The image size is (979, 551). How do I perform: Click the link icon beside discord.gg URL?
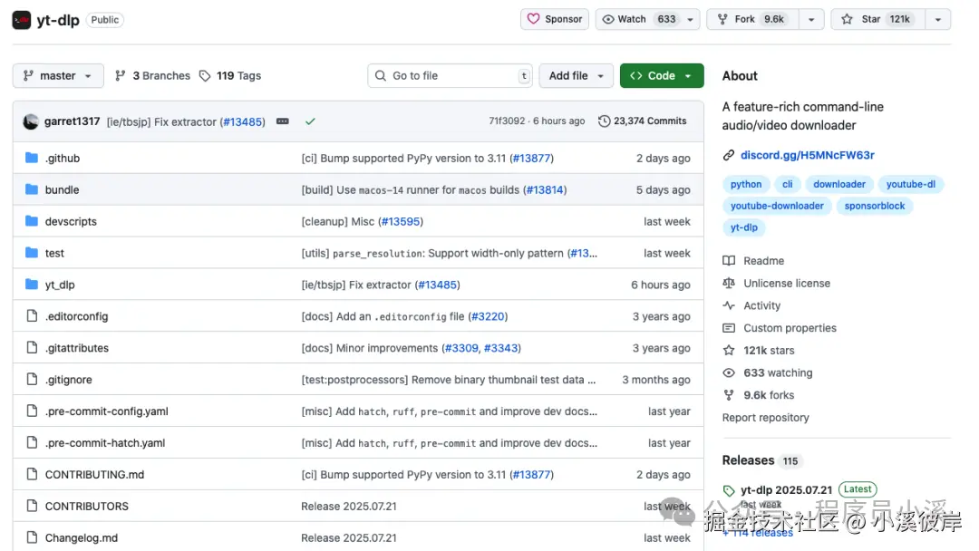[729, 155]
